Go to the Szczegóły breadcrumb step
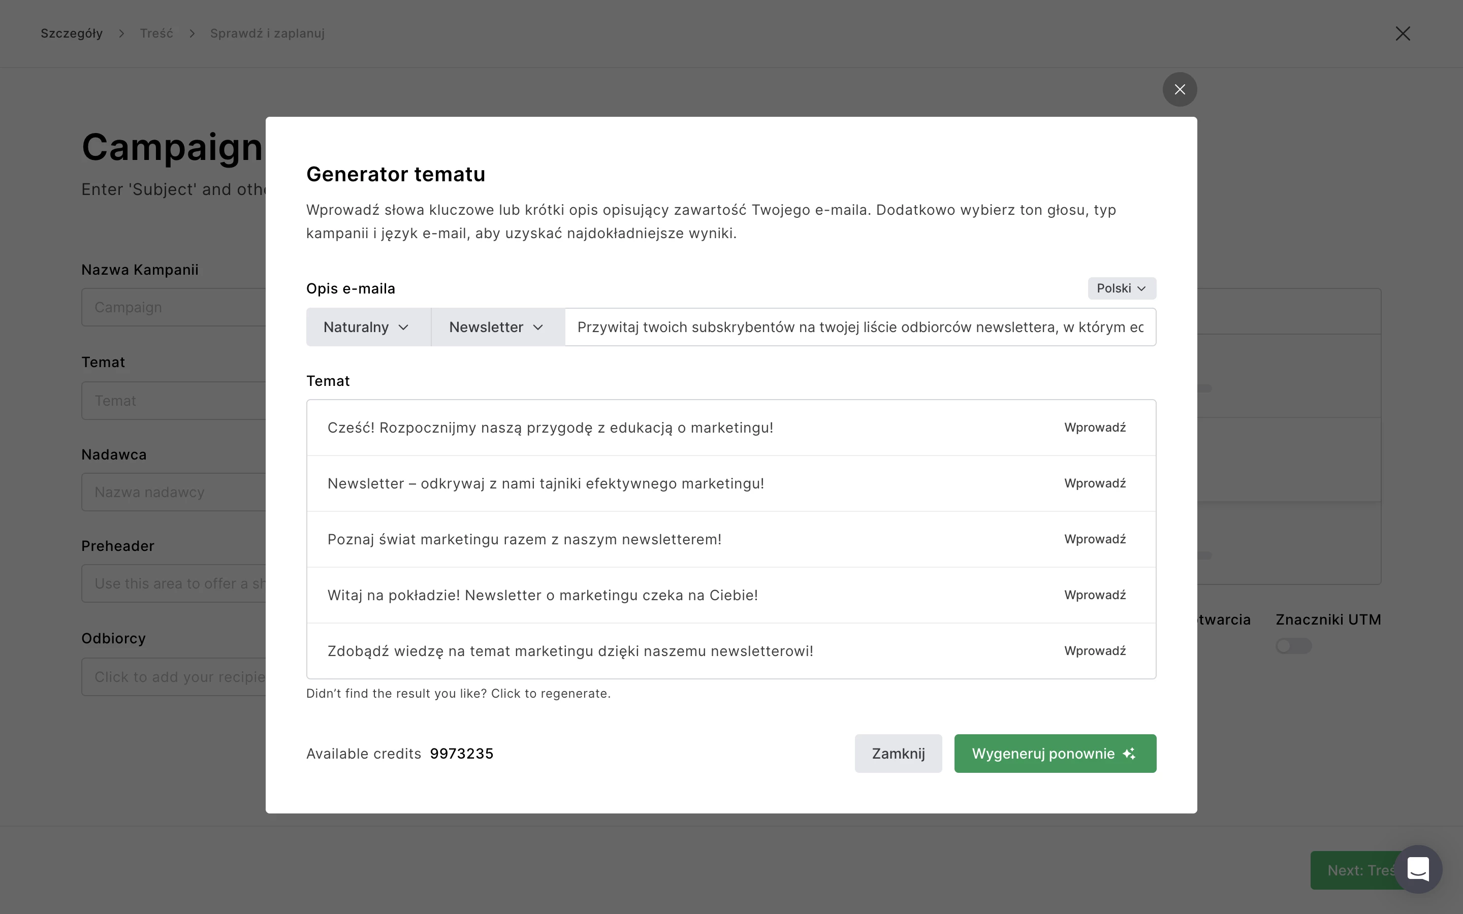 71,34
